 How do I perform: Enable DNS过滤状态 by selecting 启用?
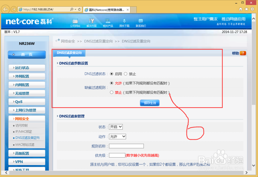[x=112, y=74]
